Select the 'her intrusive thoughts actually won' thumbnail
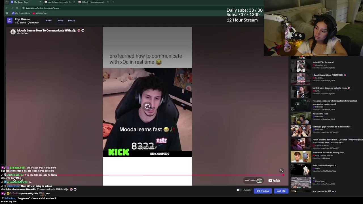 click(x=301, y=92)
